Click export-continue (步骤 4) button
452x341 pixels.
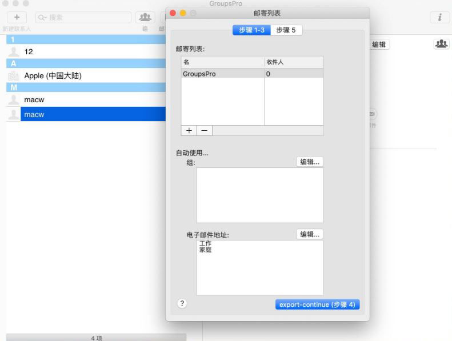click(x=317, y=304)
